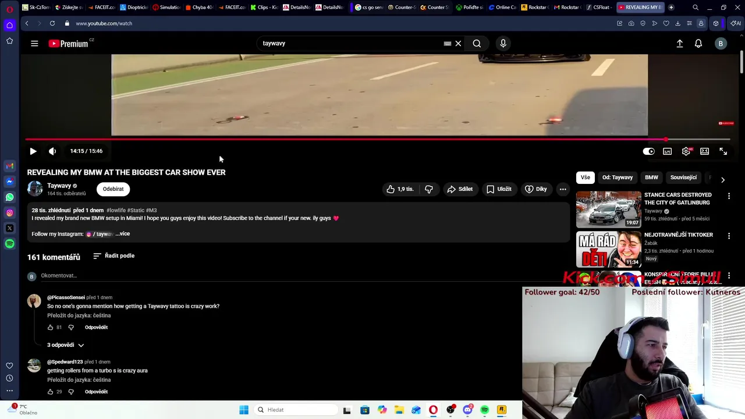This screenshot has width=745, height=419.
Task: Dislike the @Spedward123 comment
Action: (x=71, y=392)
